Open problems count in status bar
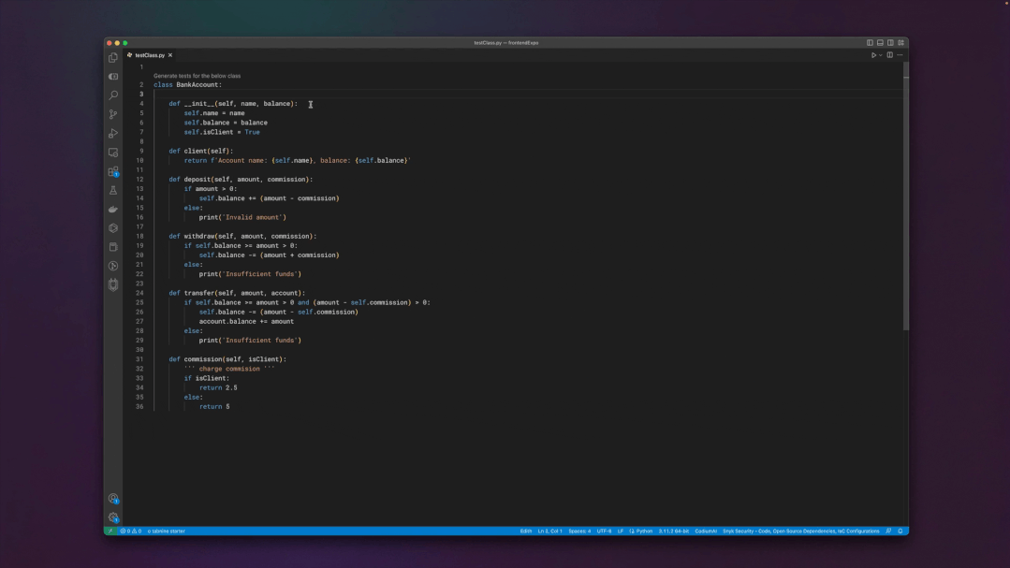Screen dimensions: 1010x568 click(131, 532)
